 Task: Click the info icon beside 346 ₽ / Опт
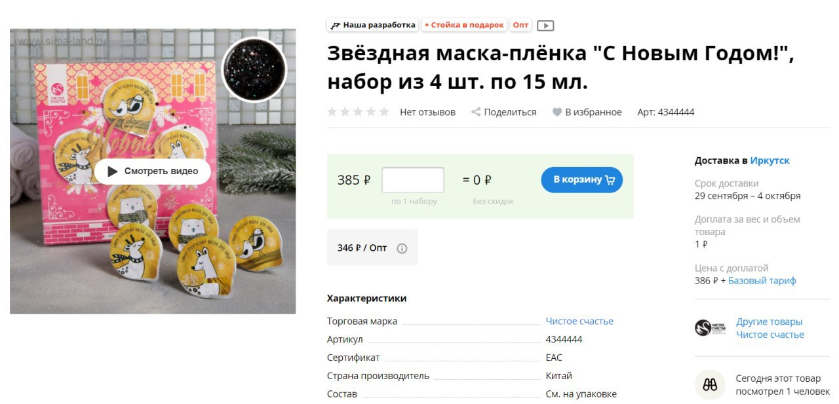[402, 248]
